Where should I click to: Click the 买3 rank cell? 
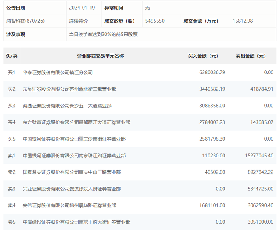point(12,106)
